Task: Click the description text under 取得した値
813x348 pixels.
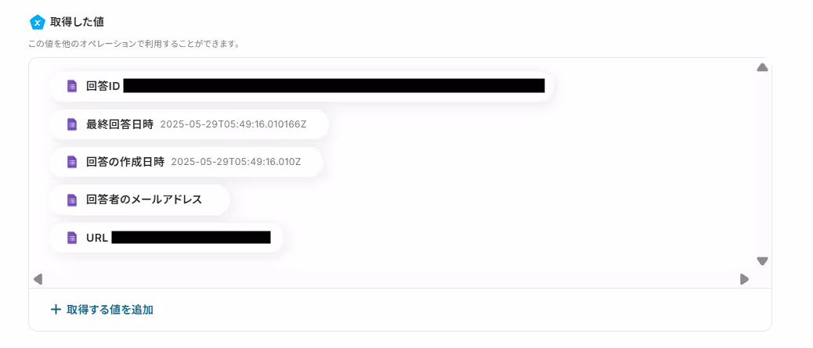Action: [134, 44]
